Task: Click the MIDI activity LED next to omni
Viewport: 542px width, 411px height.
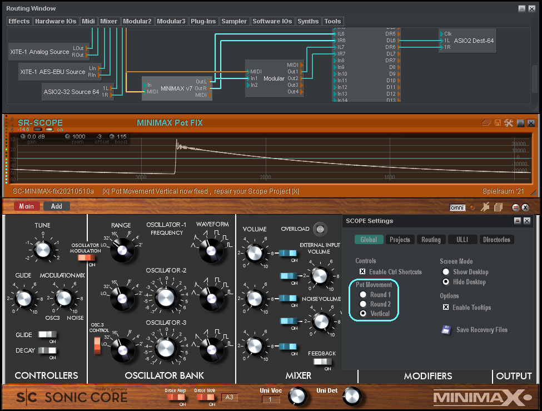Action: coord(473,207)
